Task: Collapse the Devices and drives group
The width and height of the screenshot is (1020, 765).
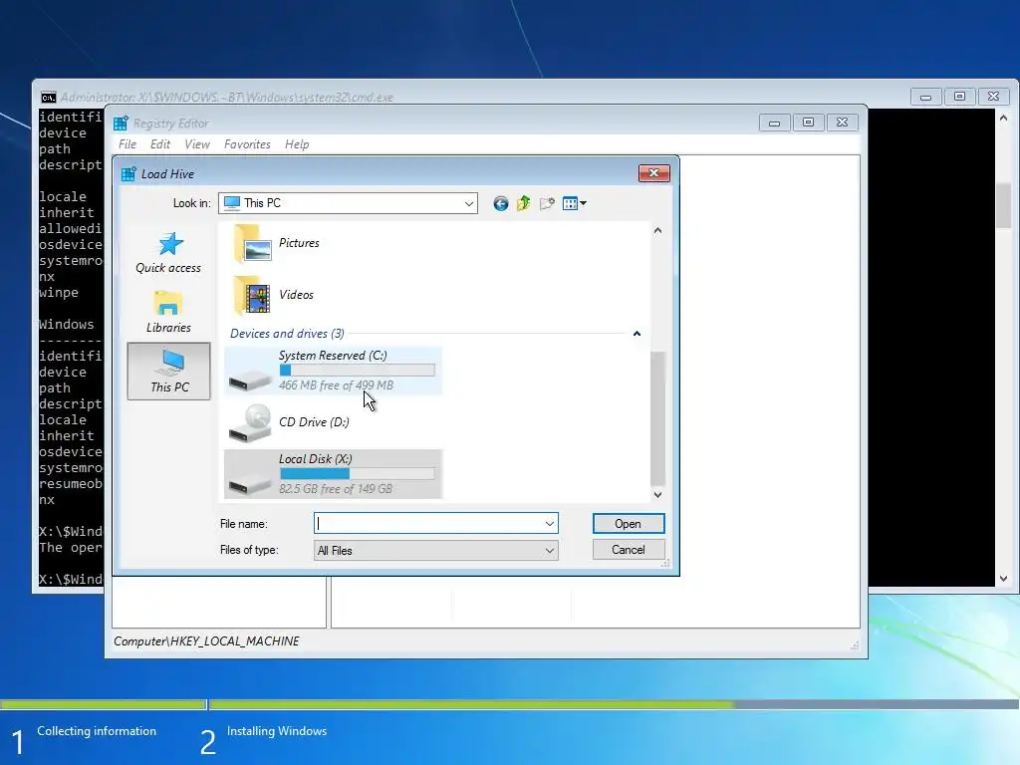Action: tap(637, 334)
